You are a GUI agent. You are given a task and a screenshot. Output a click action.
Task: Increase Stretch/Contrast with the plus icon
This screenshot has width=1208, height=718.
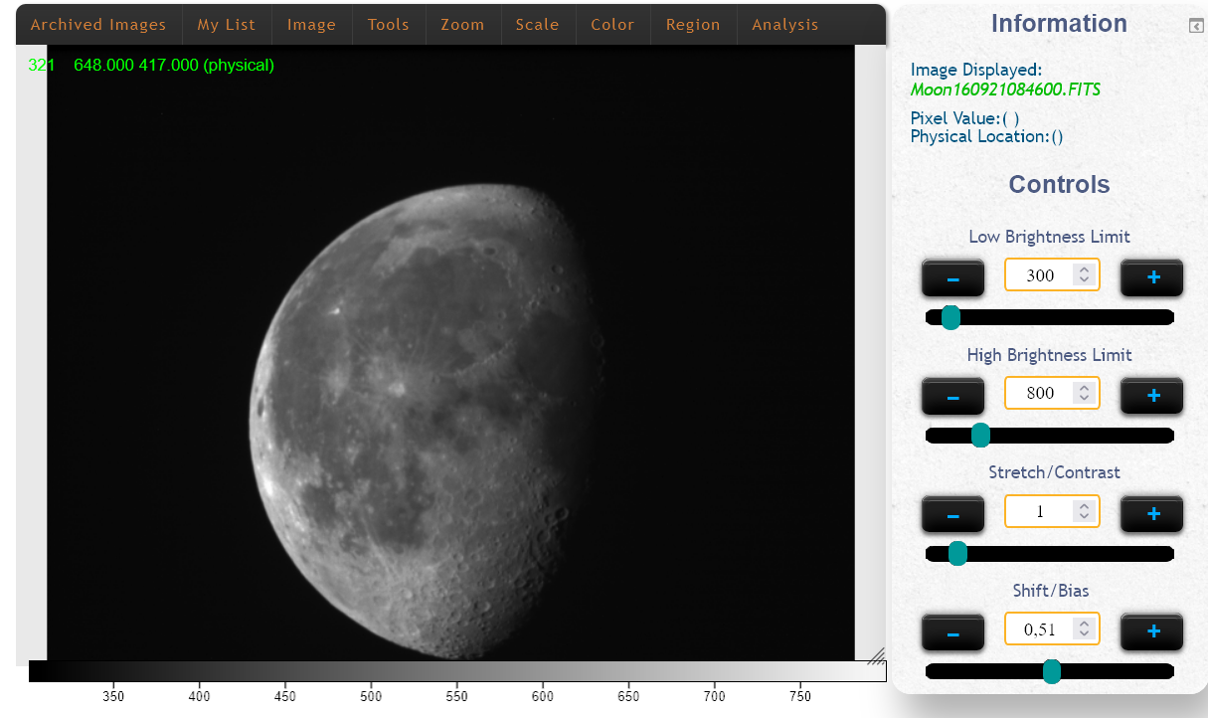click(1151, 513)
